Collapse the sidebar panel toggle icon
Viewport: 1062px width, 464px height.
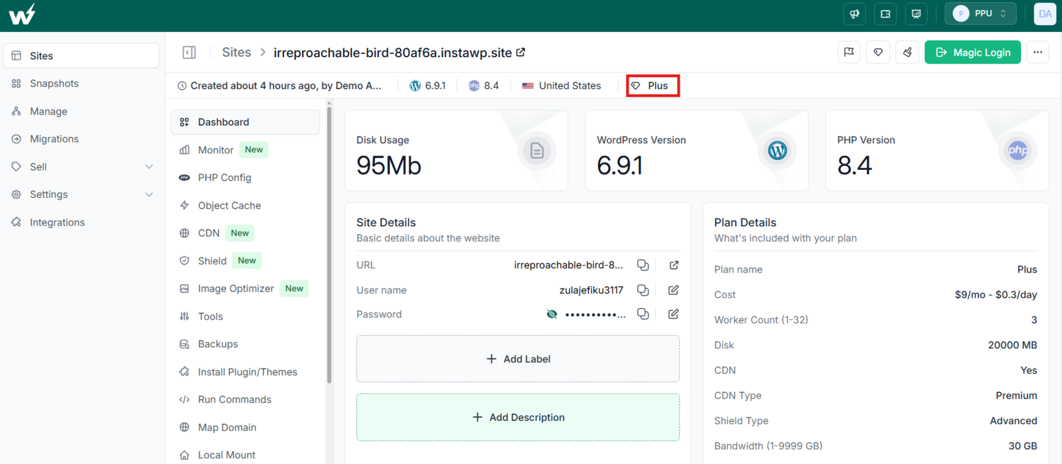point(189,52)
